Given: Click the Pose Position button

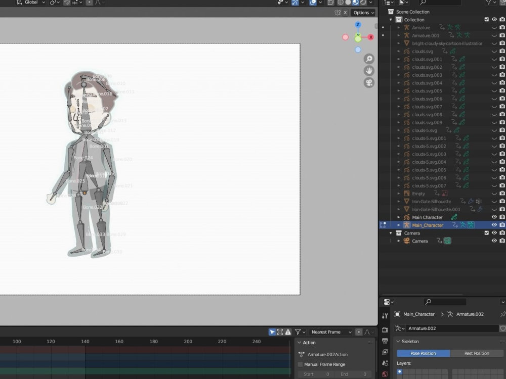Looking at the screenshot, I should tap(423, 353).
